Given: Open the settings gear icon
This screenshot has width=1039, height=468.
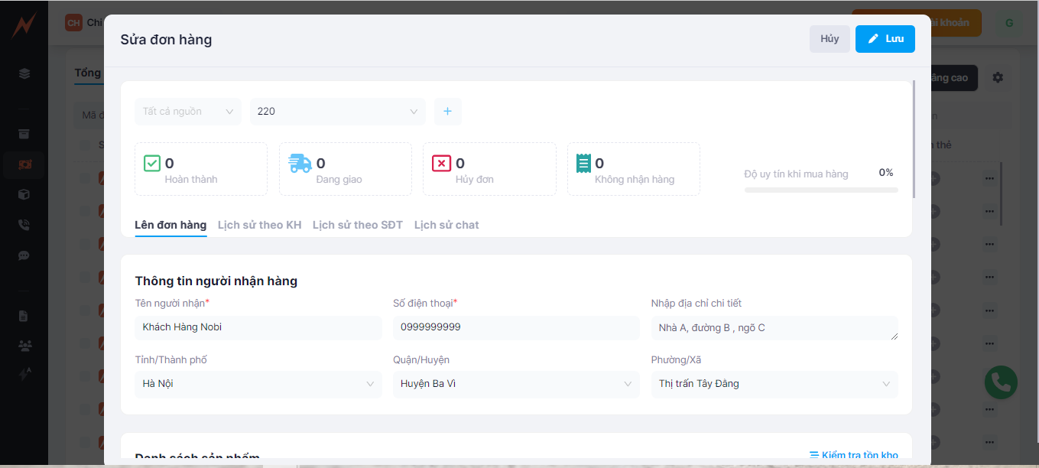Looking at the screenshot, I should (x=998, y=78).
